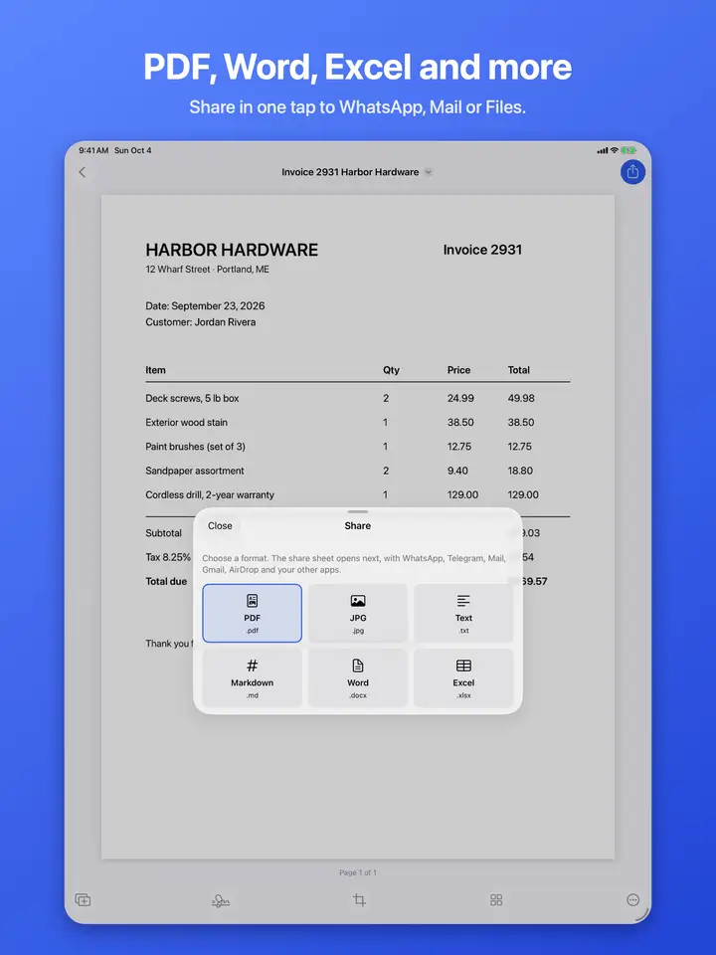Viewport: 716px width, 955px height.
Task: Select PDF export format
Action: click(252, 614)
